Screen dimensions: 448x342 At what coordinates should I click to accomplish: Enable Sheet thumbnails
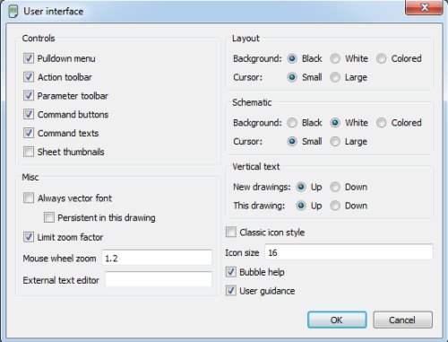click(29, 152)
